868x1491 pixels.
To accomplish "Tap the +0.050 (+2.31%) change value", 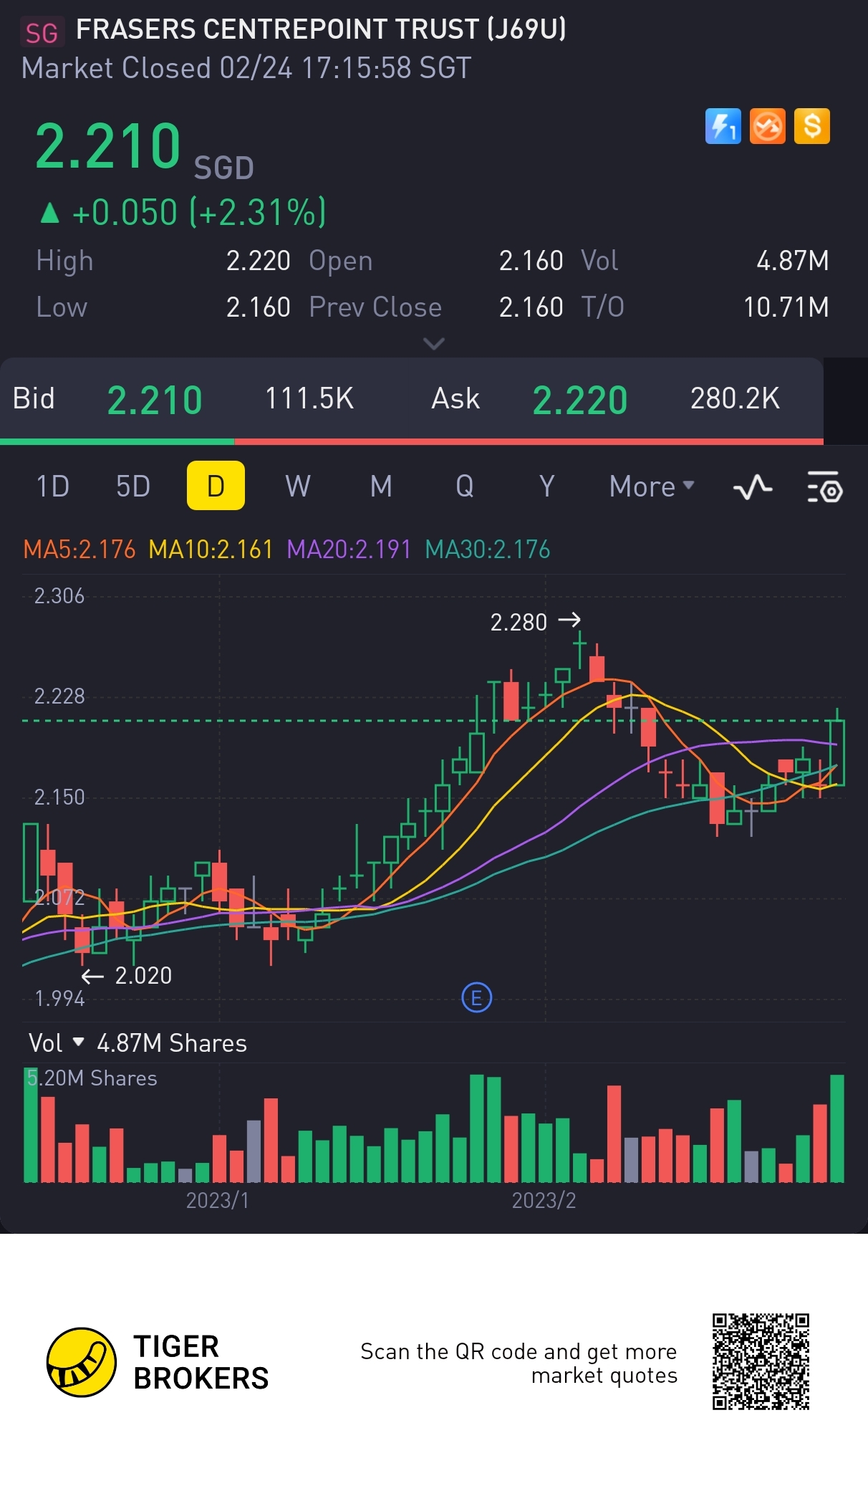I will (199, 212).
